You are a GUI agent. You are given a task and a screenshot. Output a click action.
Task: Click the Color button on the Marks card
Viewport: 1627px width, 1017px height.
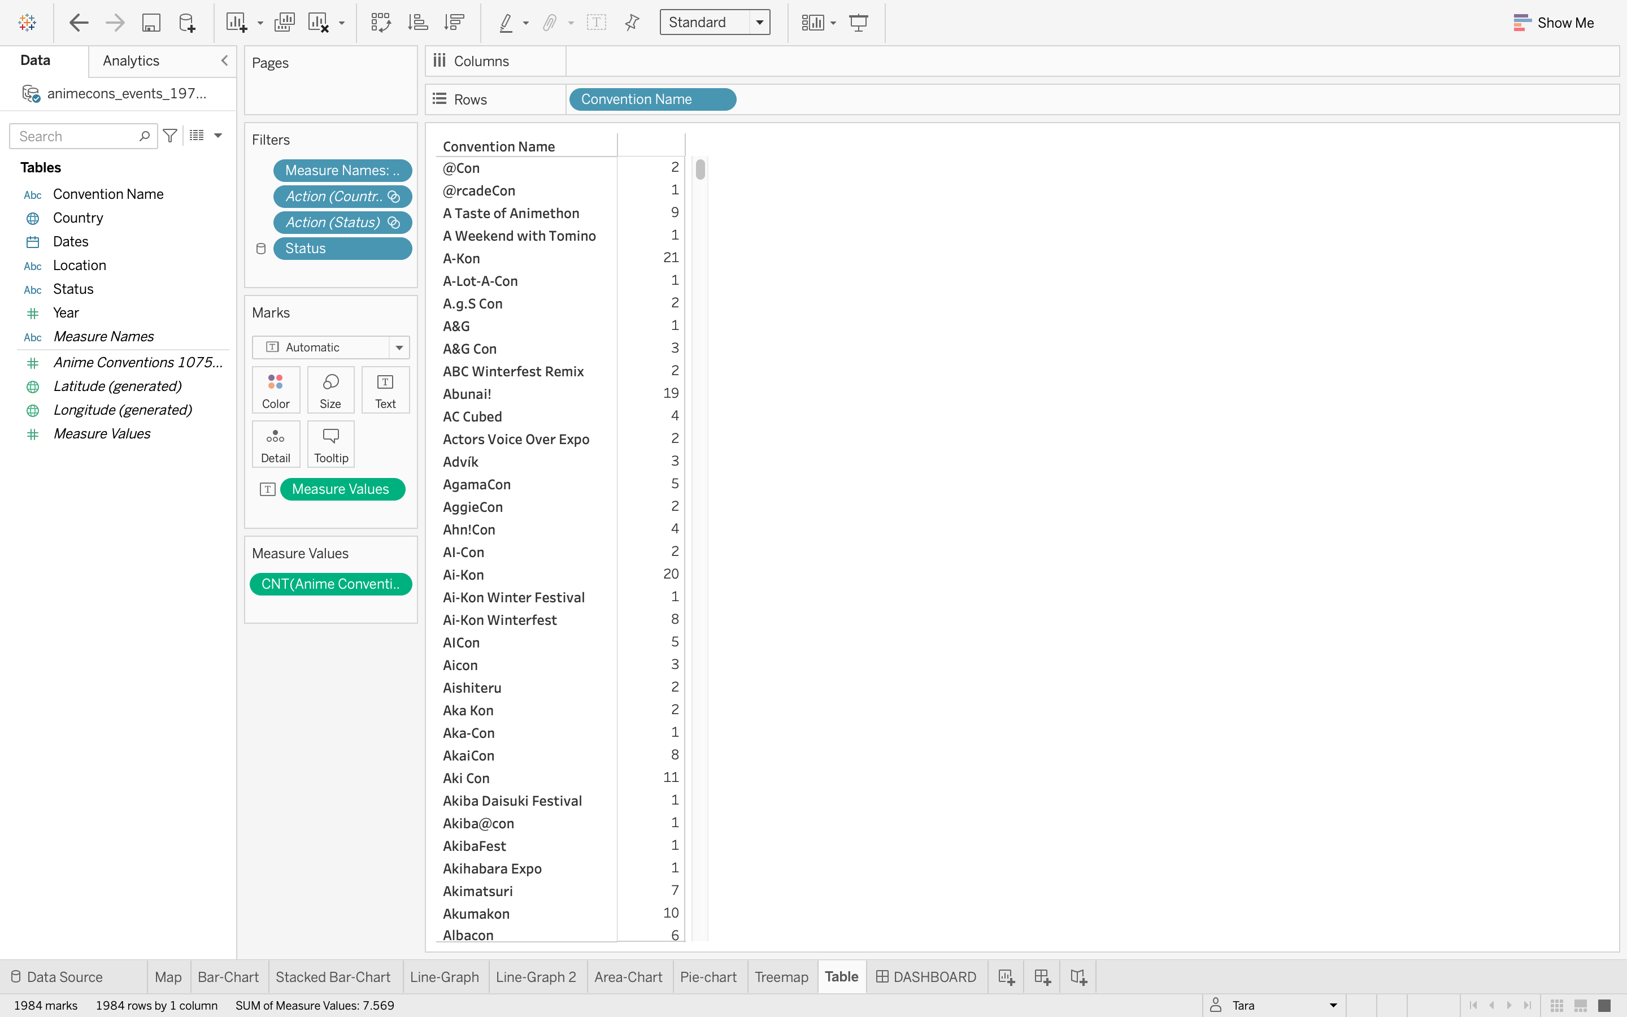(276, 390)
